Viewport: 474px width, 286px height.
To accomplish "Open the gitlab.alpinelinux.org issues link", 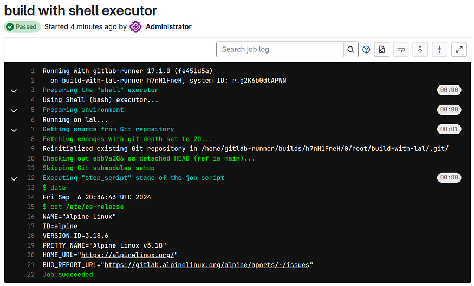I will pos(207,265).
